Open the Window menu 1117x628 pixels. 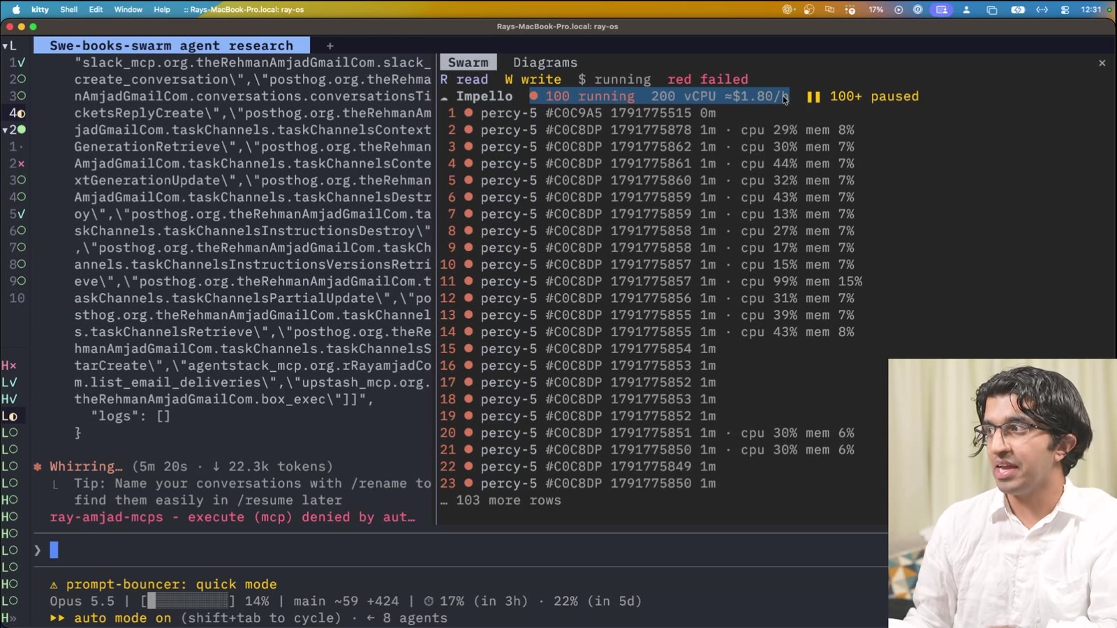(128, 9)
